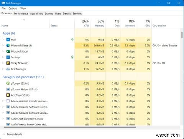Click the Microsoft Excel icon

8,51
